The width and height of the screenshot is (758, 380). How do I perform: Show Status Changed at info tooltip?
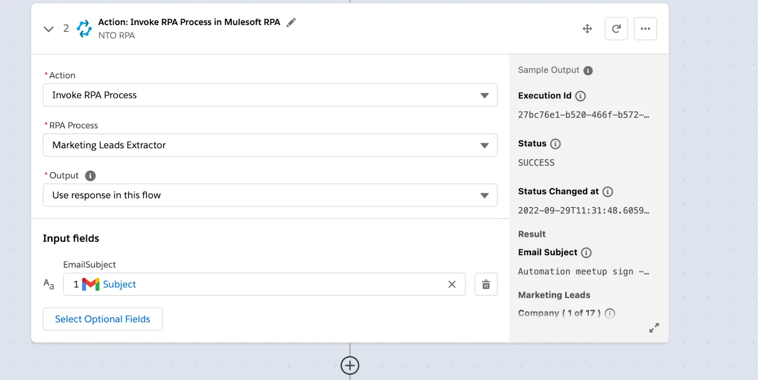[x=608, y=192]
